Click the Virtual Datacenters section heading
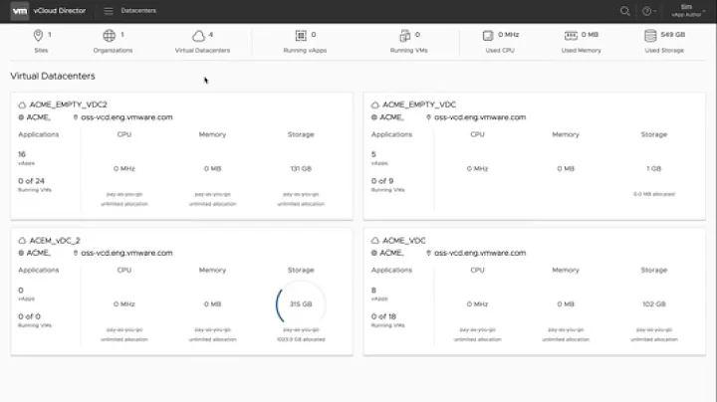Image resolution: width=717 pixels, height=402 pixels. [53, 76]
